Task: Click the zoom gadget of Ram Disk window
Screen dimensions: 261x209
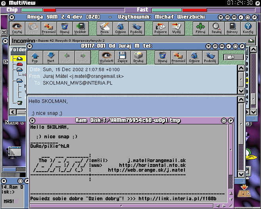Action: tap(224, 121)
